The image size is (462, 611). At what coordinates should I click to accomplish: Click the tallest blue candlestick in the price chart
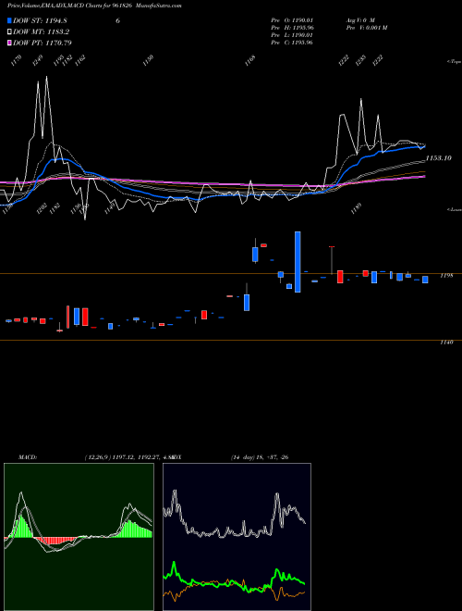point(298,262)
